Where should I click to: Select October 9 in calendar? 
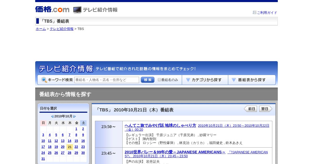(x=83, y=135)
